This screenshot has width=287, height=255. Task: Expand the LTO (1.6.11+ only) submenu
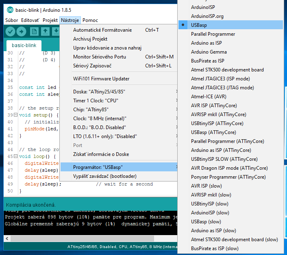click(x=119, y=136)
